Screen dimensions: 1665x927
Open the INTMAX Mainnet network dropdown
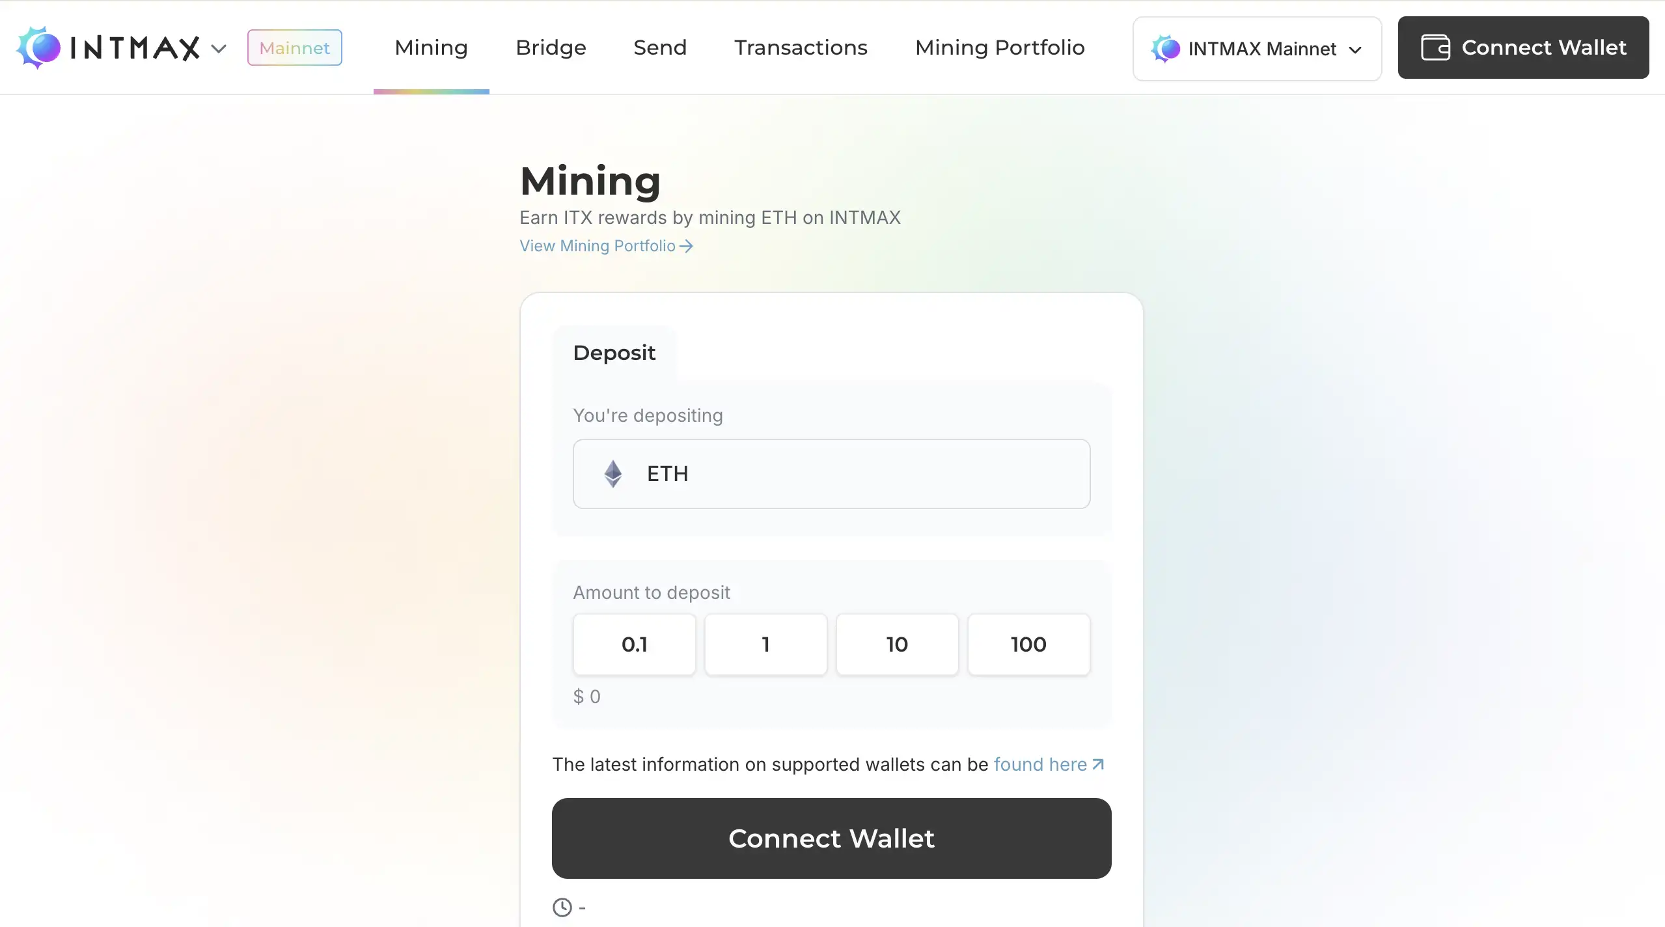pos(1256,48)
